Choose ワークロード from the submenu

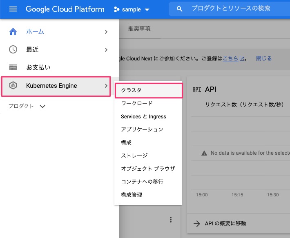click(137, 103)
